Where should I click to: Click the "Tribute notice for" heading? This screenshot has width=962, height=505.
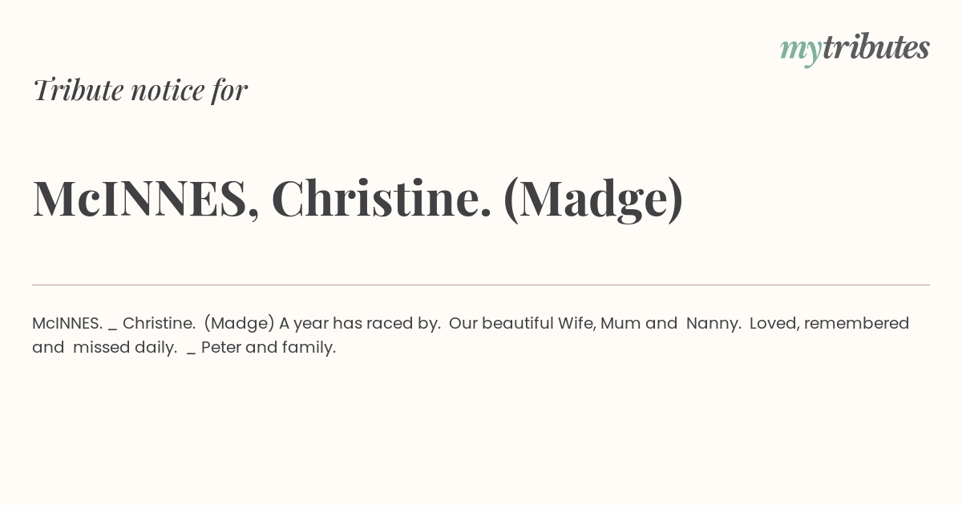pyautogui.click(x=140, y=90)
